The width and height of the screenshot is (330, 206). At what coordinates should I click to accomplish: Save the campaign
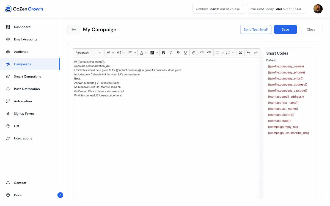click(285, 29)
